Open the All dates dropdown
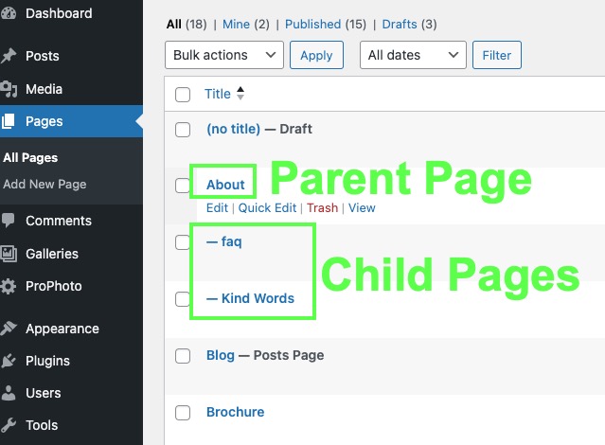605x445 pixels. [x=413, y=55]
